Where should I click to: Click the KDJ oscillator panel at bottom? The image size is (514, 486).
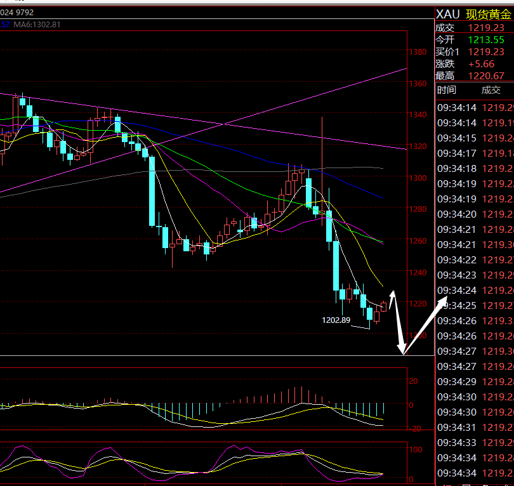click(x=203, y=462)
